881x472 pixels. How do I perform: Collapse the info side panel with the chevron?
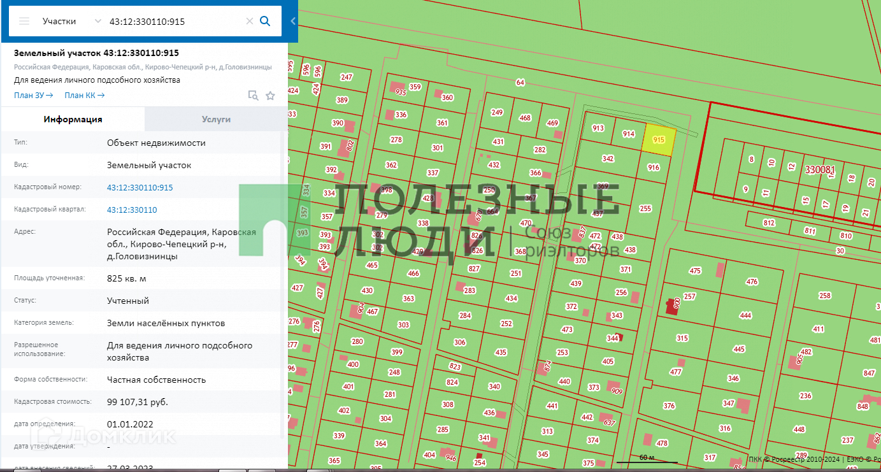293,21
